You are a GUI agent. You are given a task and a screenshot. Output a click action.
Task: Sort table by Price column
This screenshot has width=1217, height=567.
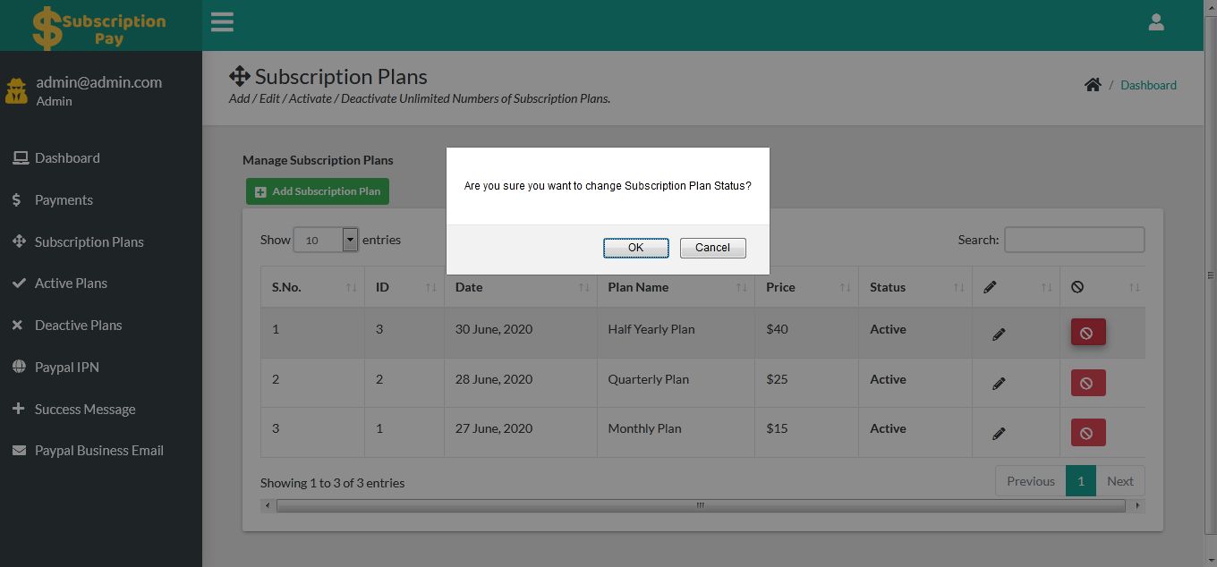805,287
